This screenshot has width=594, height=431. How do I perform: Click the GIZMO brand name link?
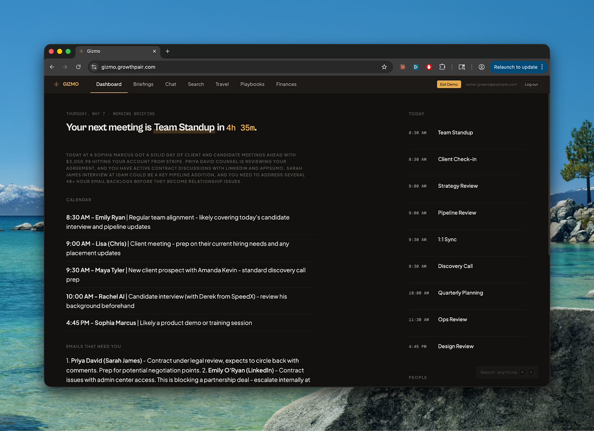[71, 84]
